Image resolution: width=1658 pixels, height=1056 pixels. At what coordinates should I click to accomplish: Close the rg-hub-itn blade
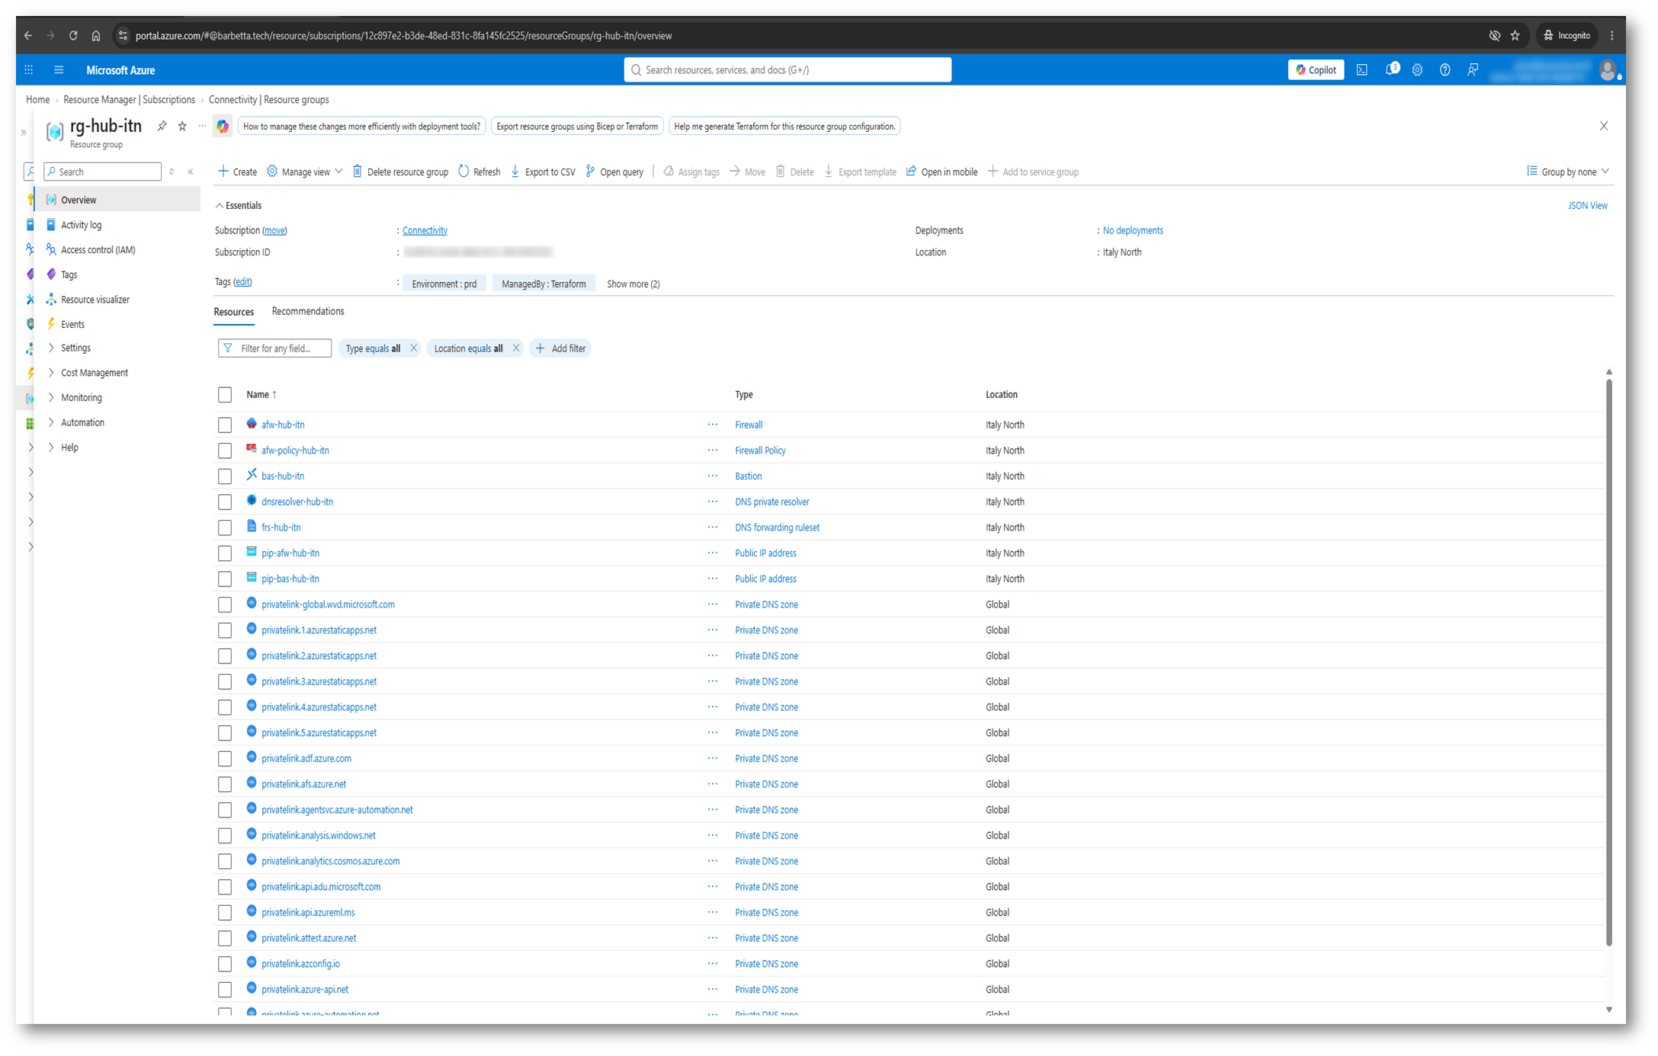(1604, 126)
